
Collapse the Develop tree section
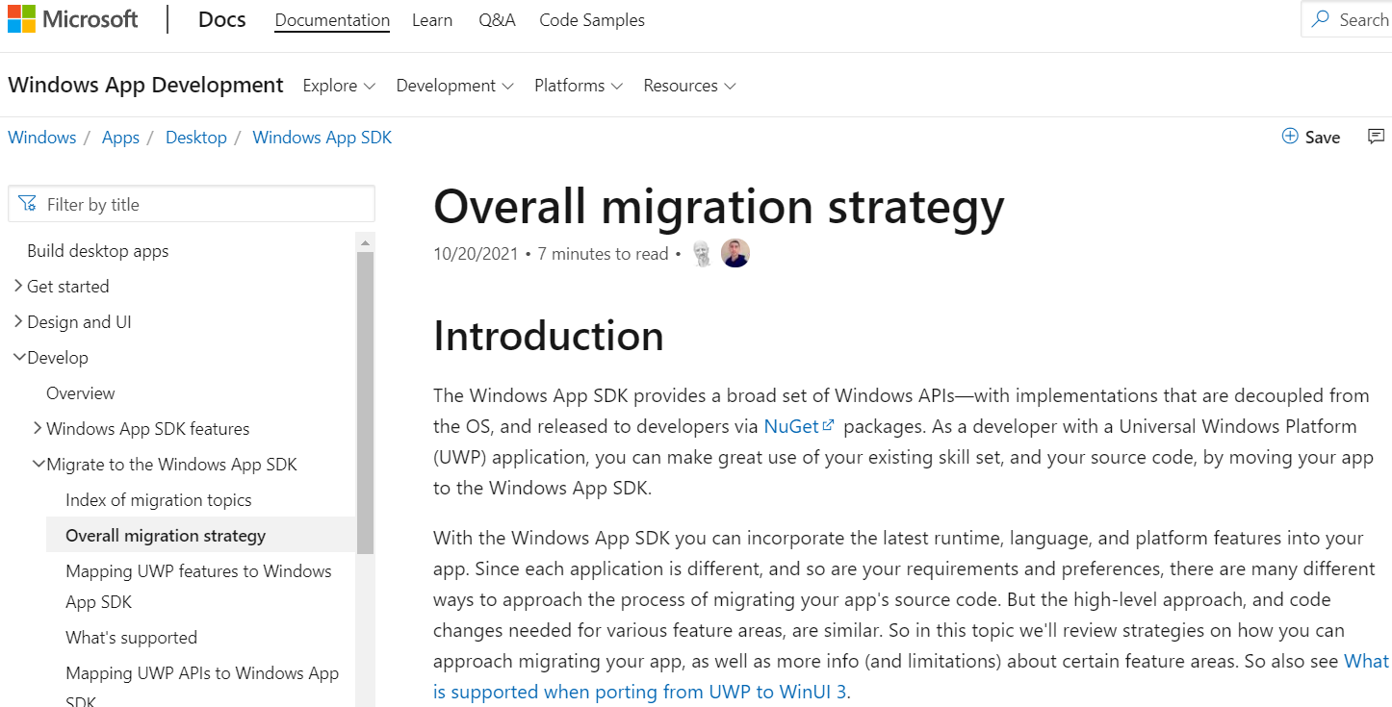[18, 357]
